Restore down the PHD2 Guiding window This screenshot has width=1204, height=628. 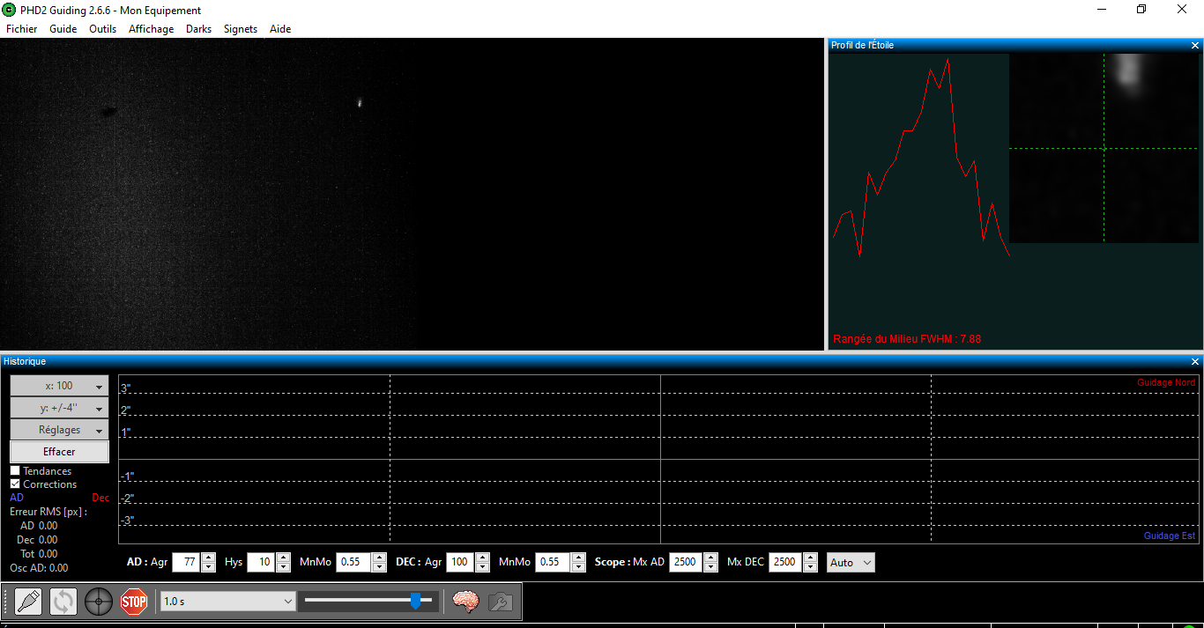point(1141,10)
